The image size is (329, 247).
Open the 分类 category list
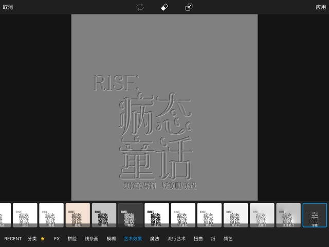coord(32,239)
